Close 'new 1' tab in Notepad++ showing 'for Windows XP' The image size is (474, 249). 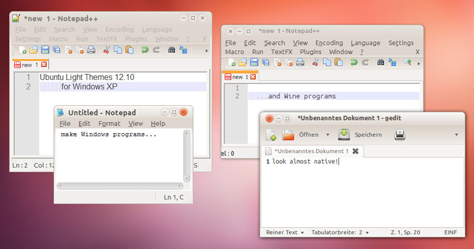point(44,64)
